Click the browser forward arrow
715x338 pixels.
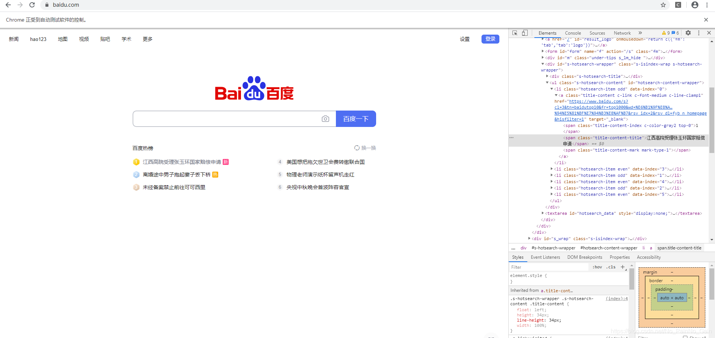20,5
